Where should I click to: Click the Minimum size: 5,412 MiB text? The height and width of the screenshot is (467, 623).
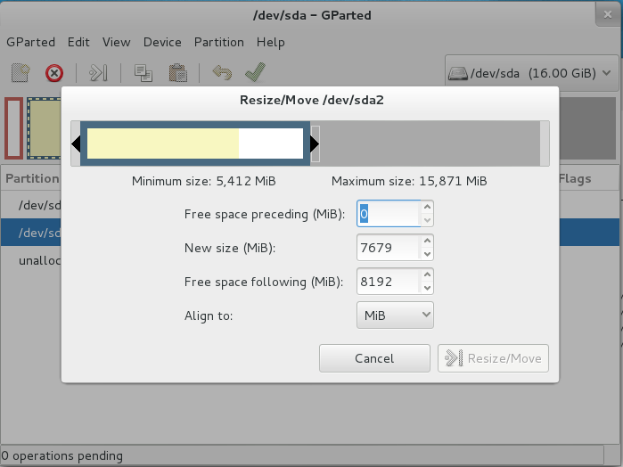click(x=204, y=181)
